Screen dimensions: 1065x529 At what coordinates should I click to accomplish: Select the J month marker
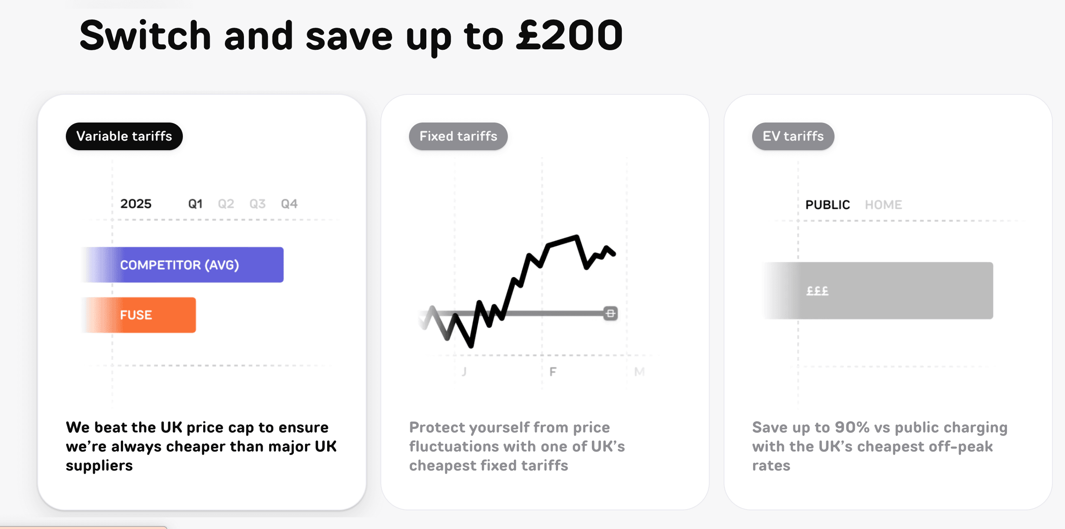click(464, 371)
